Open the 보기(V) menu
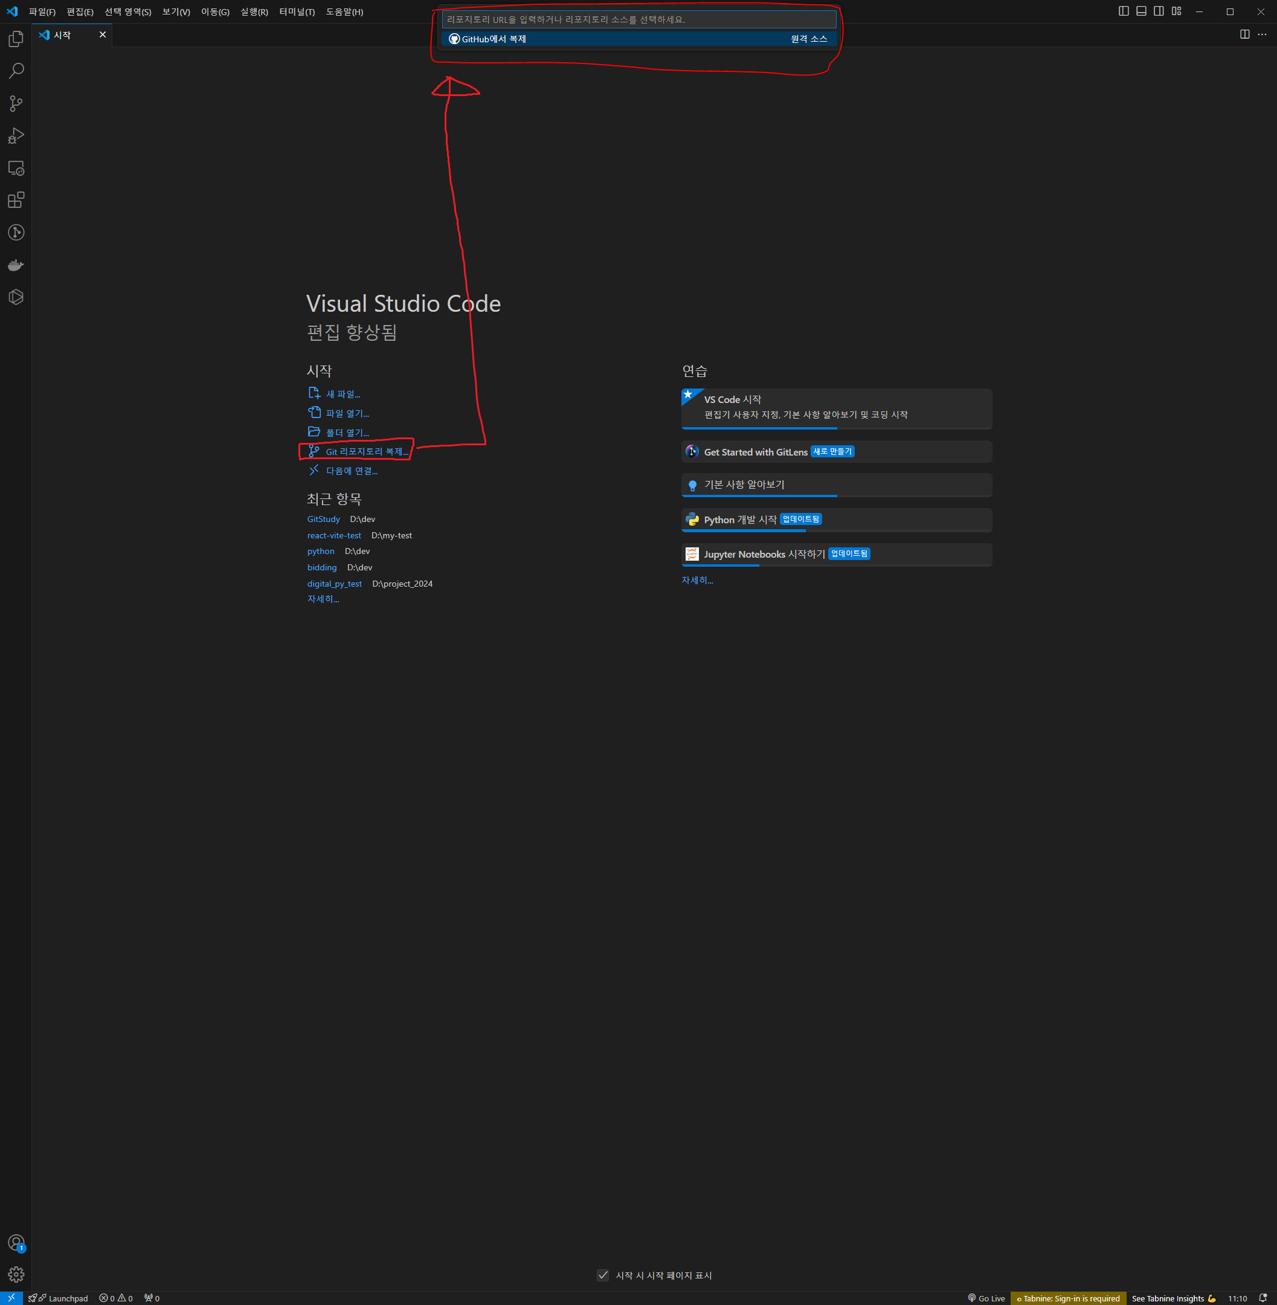 click(x=176, y=12)
